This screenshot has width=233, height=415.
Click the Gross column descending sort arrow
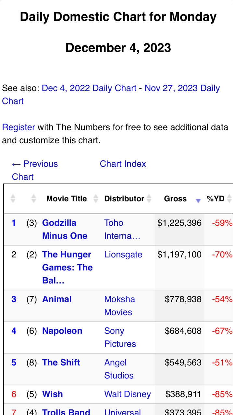[198, 201]
